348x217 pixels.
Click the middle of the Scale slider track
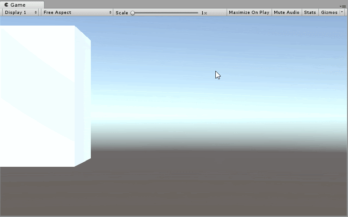pyautogui.click(x=165, y=13)
